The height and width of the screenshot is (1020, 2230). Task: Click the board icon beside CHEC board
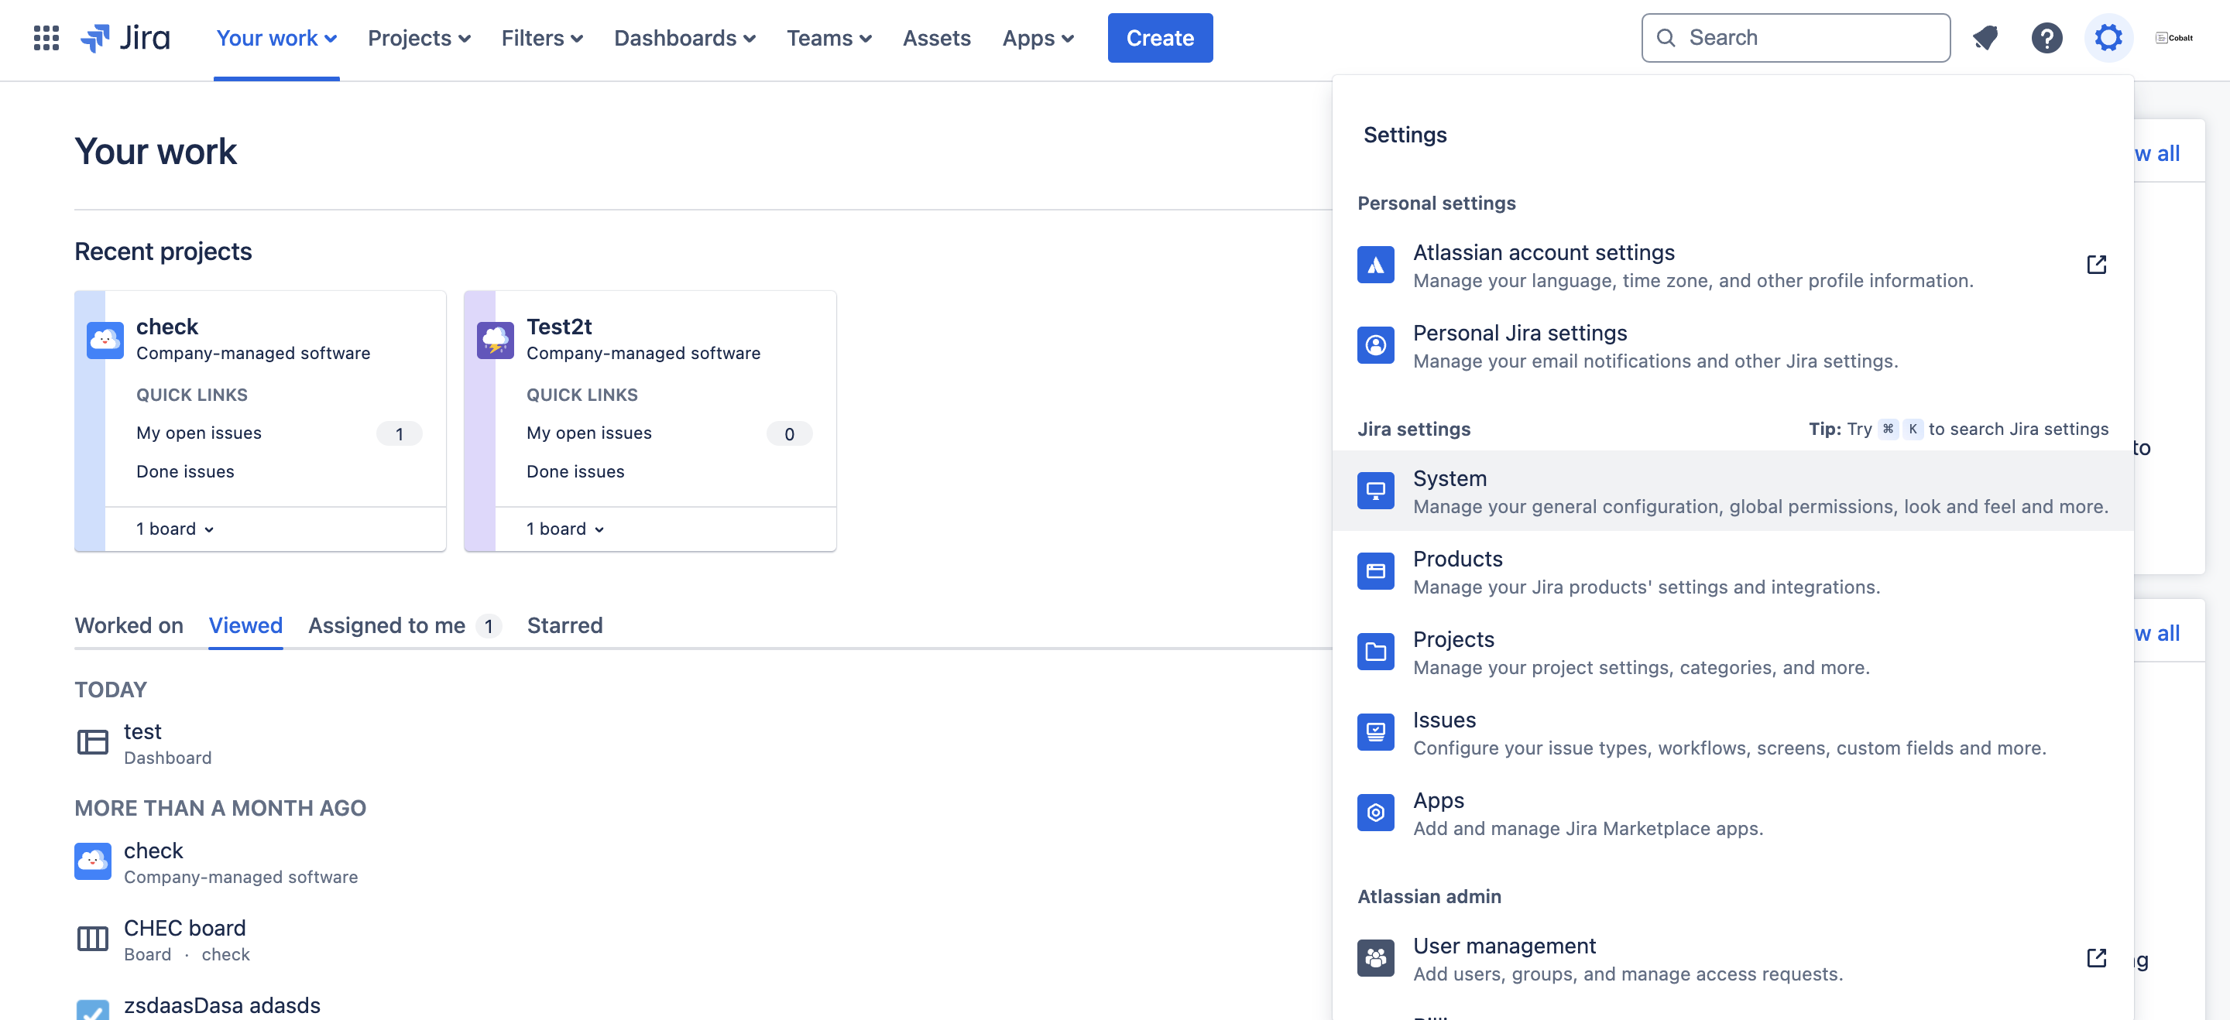[93, 939]
